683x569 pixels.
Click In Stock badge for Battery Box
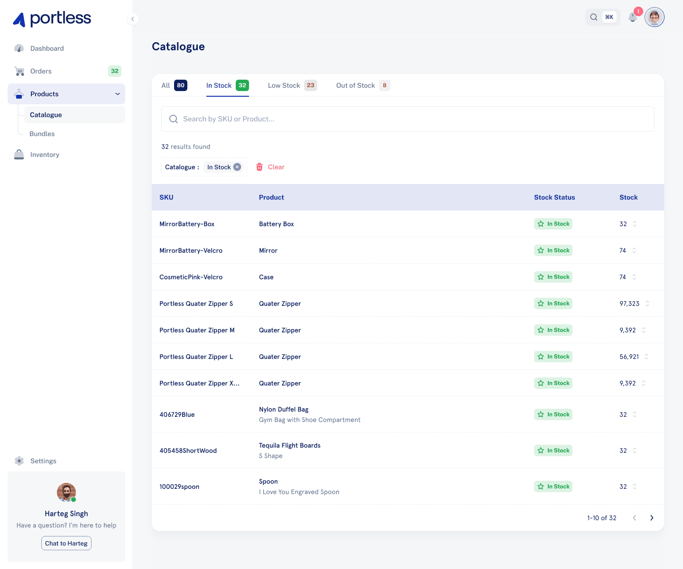(553, 224)
